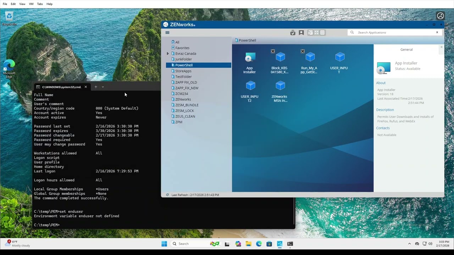454x255 pixels.
Task: Switch ZENworks to details pane view
Action: (x=311, y=33)
